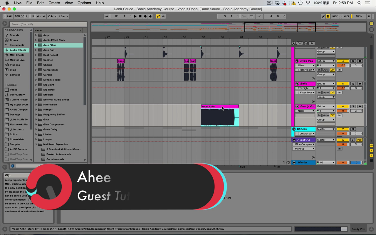
Task: Show the I-O section toggle
Action: click(x=371, y=146)
